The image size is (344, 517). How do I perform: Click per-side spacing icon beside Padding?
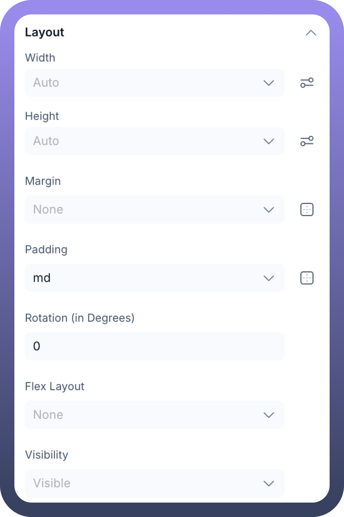(x=307, y=278)
